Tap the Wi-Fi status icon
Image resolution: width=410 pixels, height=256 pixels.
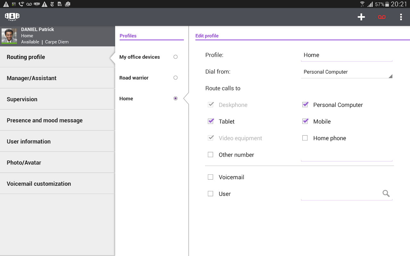pos(362,4)
